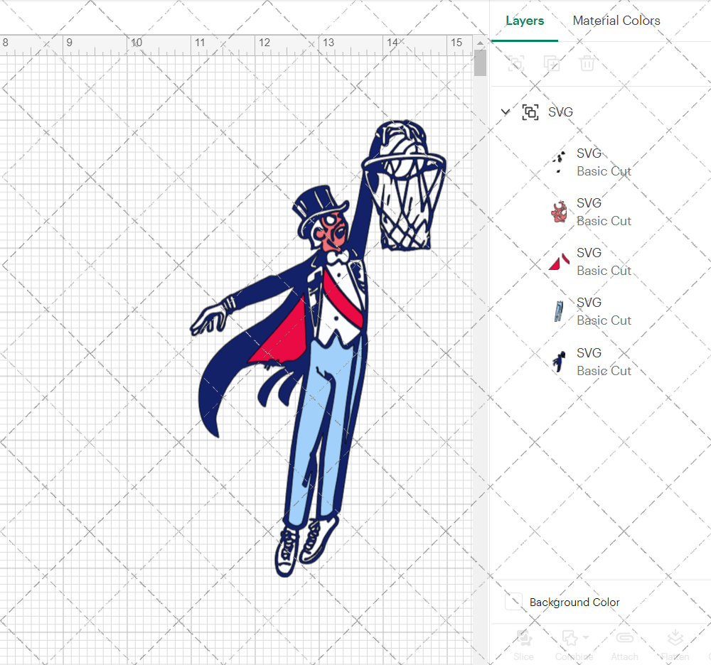Click Basic Cut text under the first SVG layer
711x665 pixels.
click(x=604, y=171)
